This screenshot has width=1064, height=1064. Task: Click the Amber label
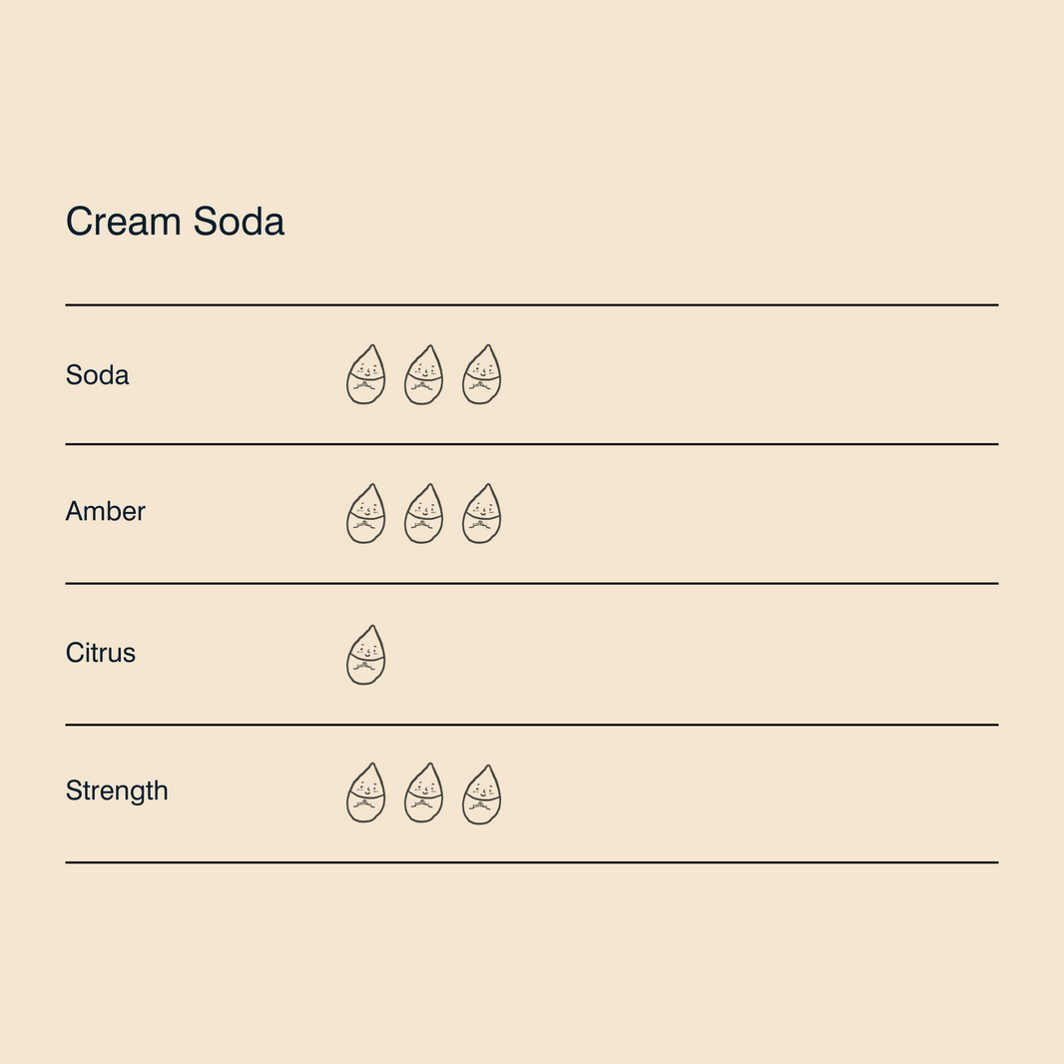pos(105,511)
